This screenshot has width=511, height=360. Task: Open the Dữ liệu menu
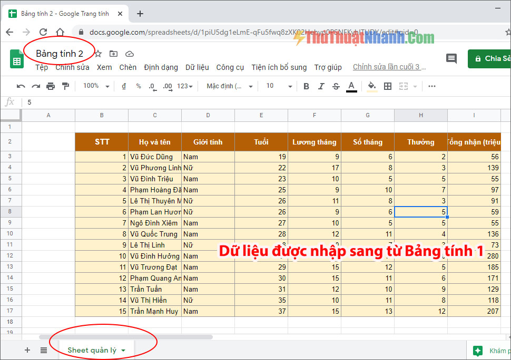[197, 67]
